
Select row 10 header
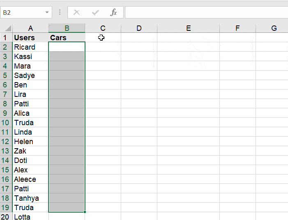tap(6, 122)
